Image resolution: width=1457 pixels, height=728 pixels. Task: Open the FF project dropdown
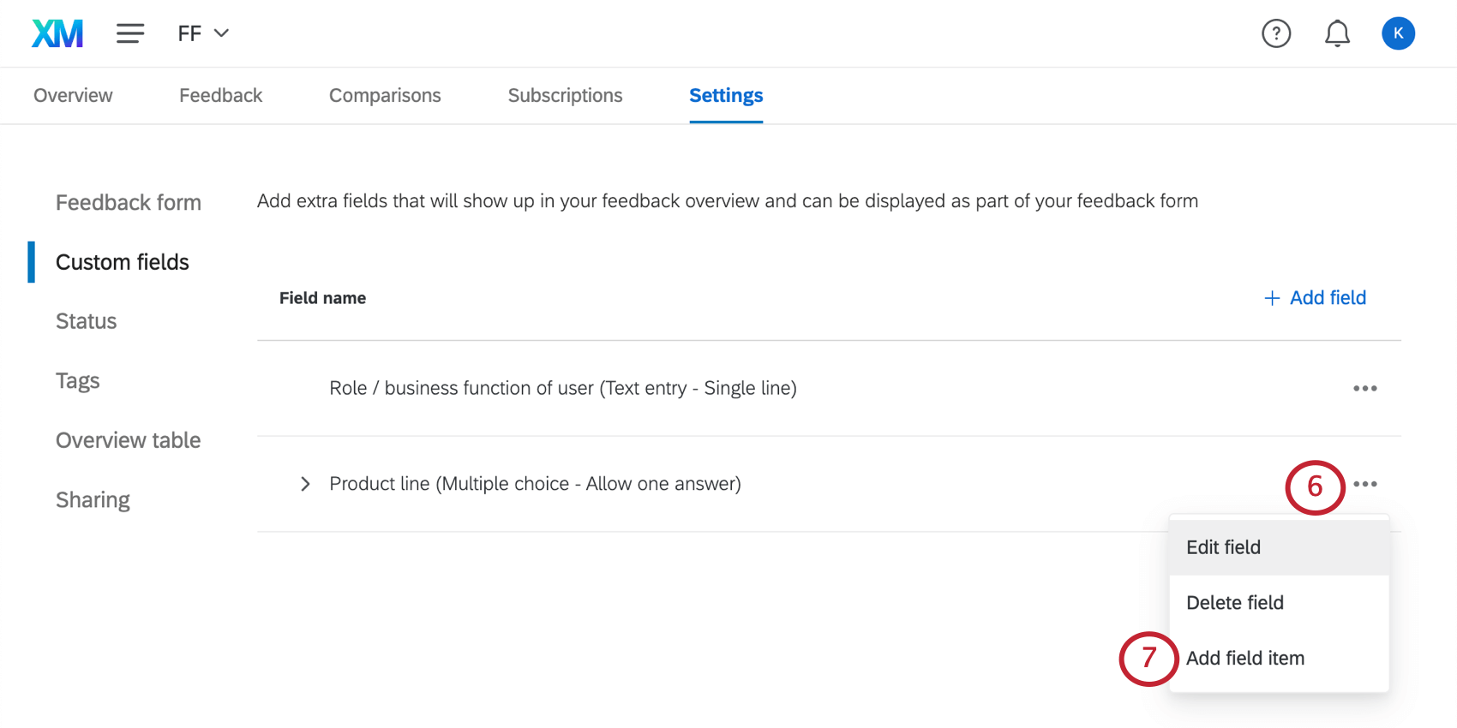[x=203, y=33]
